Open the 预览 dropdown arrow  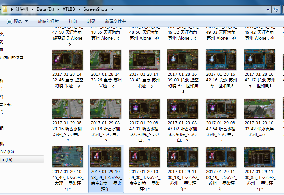click(26, 21)
